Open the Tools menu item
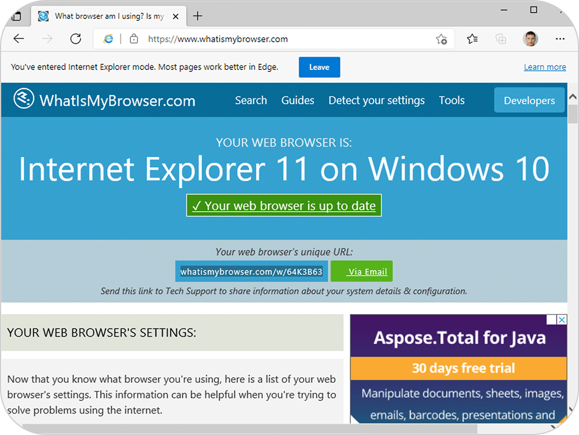Image resolution: width=579 pixels, height=435 pixels. tap(452, 100)
